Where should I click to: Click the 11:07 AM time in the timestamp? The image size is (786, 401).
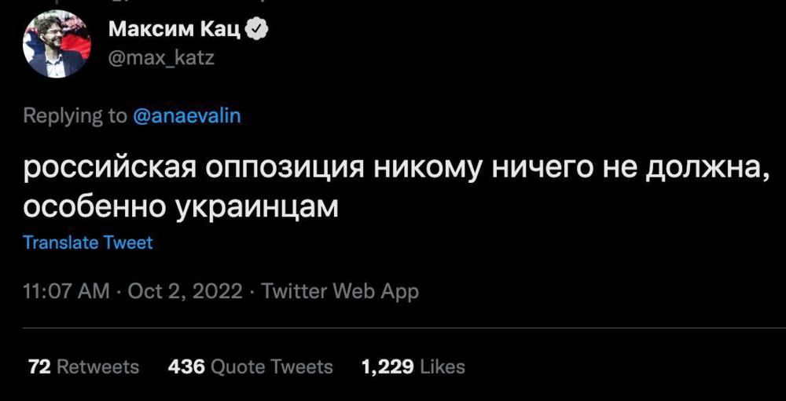(x=67, y=291)
